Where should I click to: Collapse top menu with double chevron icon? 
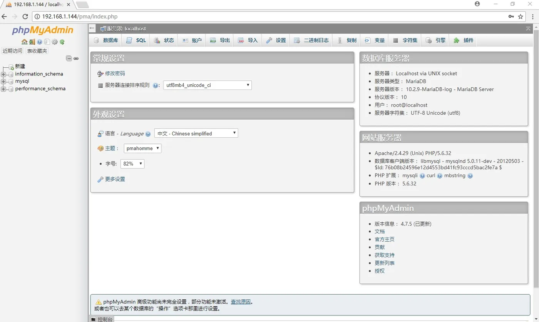(x=528, y=29)
